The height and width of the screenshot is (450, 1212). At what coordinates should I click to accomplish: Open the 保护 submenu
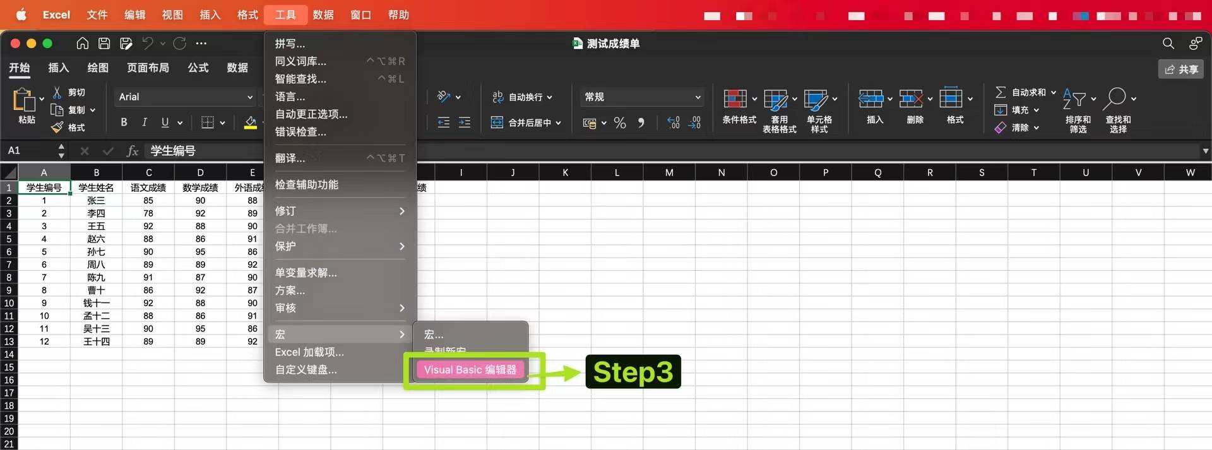pyautogui.click(x=340, y=246)
